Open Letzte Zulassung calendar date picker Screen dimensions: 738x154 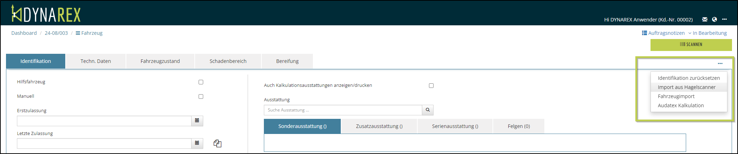pyautogui.click(x=197, y=143)
